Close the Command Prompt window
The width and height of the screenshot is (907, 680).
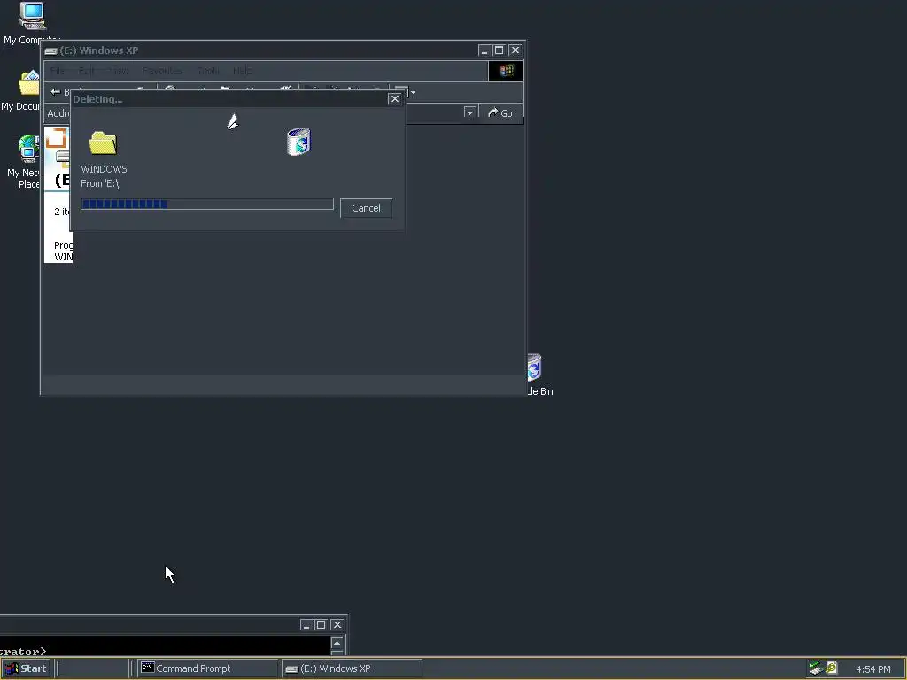pos(337,625)
